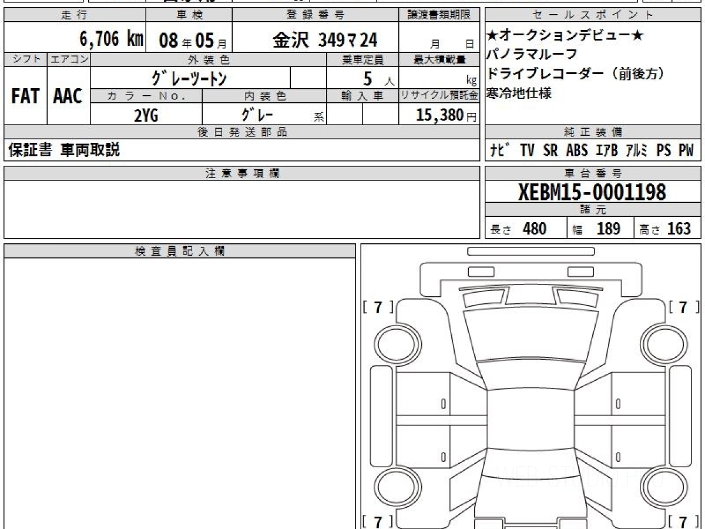The height and width of the screenshot is (529, 705).
Task: Click the 登録番号 header
Action: tap(315, 15)
